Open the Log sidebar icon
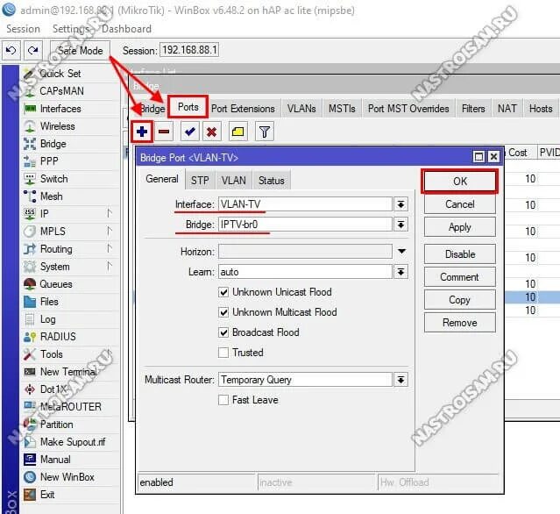 30,319
